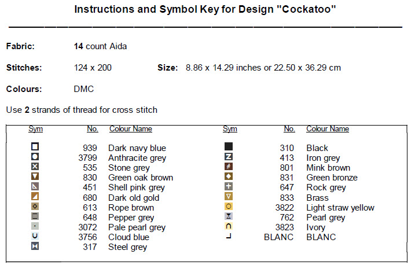The height and width of the screenshot is (265, 415).
Task: Click the left "No." column header
Action: [x=92, y=129]
